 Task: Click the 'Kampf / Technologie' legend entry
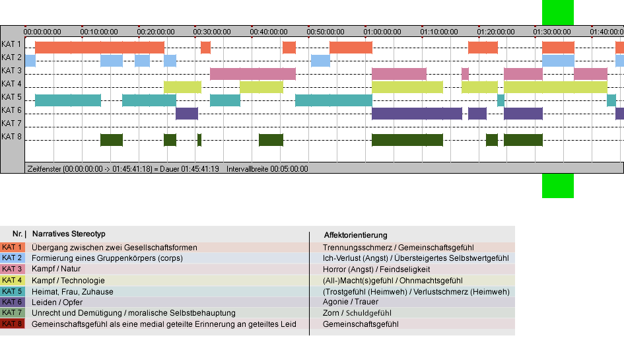coord(68,280)
